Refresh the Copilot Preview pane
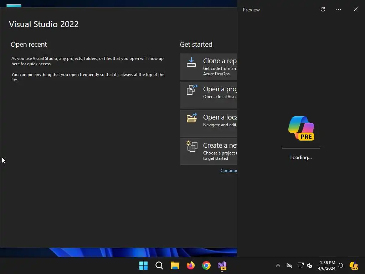 [323, 9]
